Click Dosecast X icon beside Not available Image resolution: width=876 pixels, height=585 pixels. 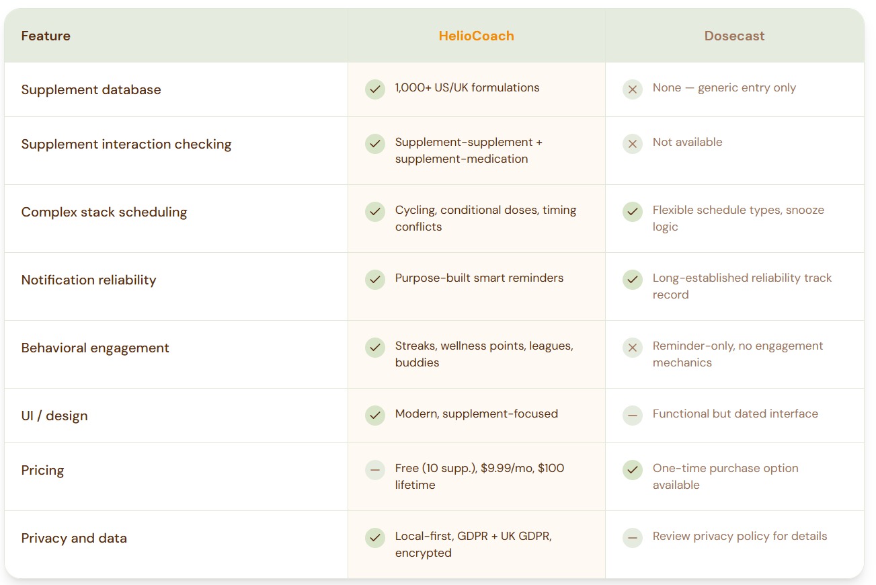pyautogui.click(x=632, y=143)
